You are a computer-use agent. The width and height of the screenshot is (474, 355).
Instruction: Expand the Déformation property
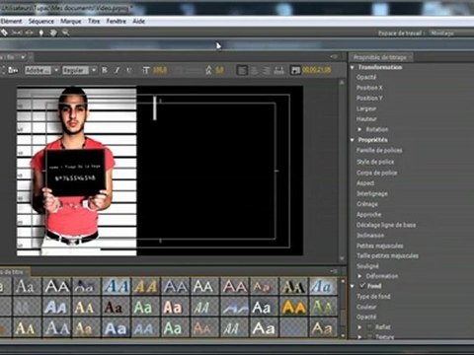(359, 276)
